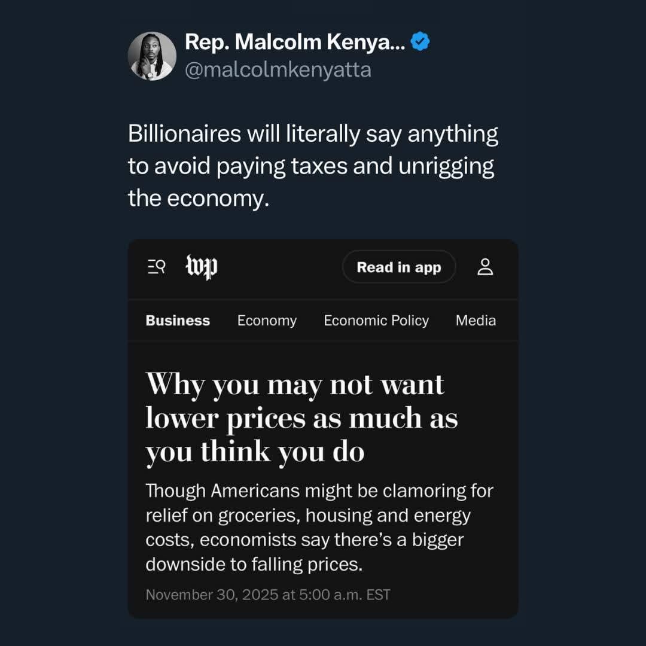Switch to the Economy tab
This screenshot has width=646, height=646.
(x=267, y=321)
